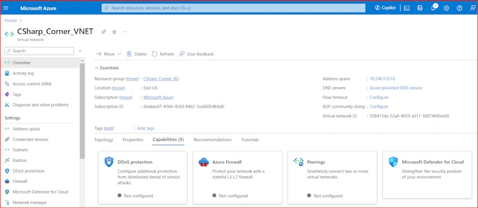Switch to the Properties tab
Image resolution: width=478 pixels, height=208 pixels.
point(133,140)
